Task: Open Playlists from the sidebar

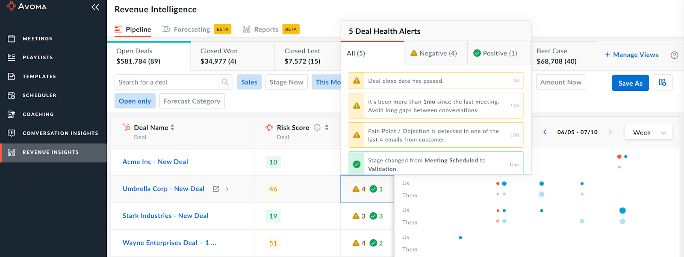Action: pyautogui.click(x=38, y=58)
